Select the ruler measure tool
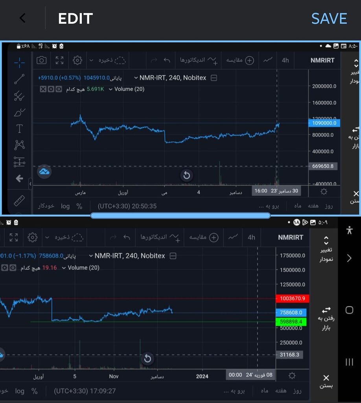 (x=19, y=201)
